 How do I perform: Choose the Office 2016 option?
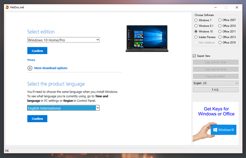click(x=220, y=43)
